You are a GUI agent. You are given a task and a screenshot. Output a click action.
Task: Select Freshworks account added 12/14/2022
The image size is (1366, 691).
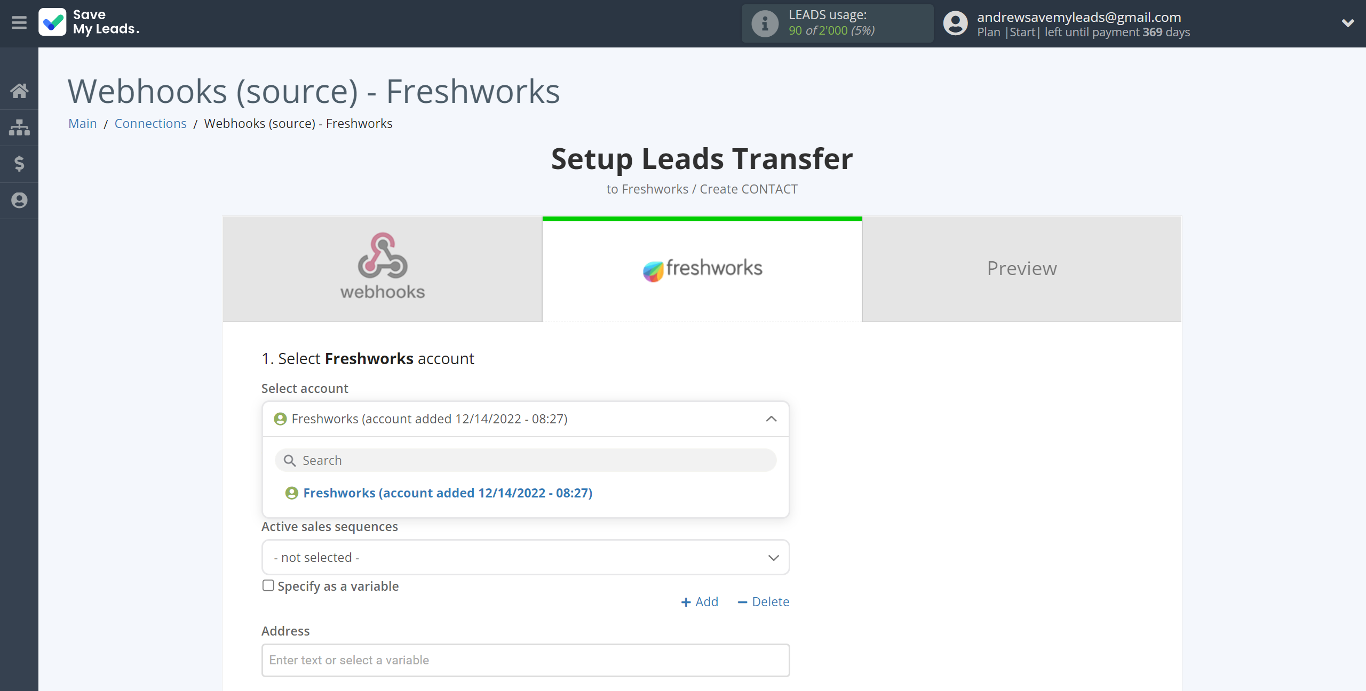(x=448, y=492)
